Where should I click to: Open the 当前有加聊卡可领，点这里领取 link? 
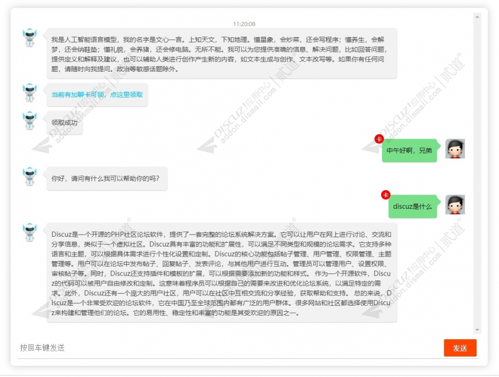97,95
